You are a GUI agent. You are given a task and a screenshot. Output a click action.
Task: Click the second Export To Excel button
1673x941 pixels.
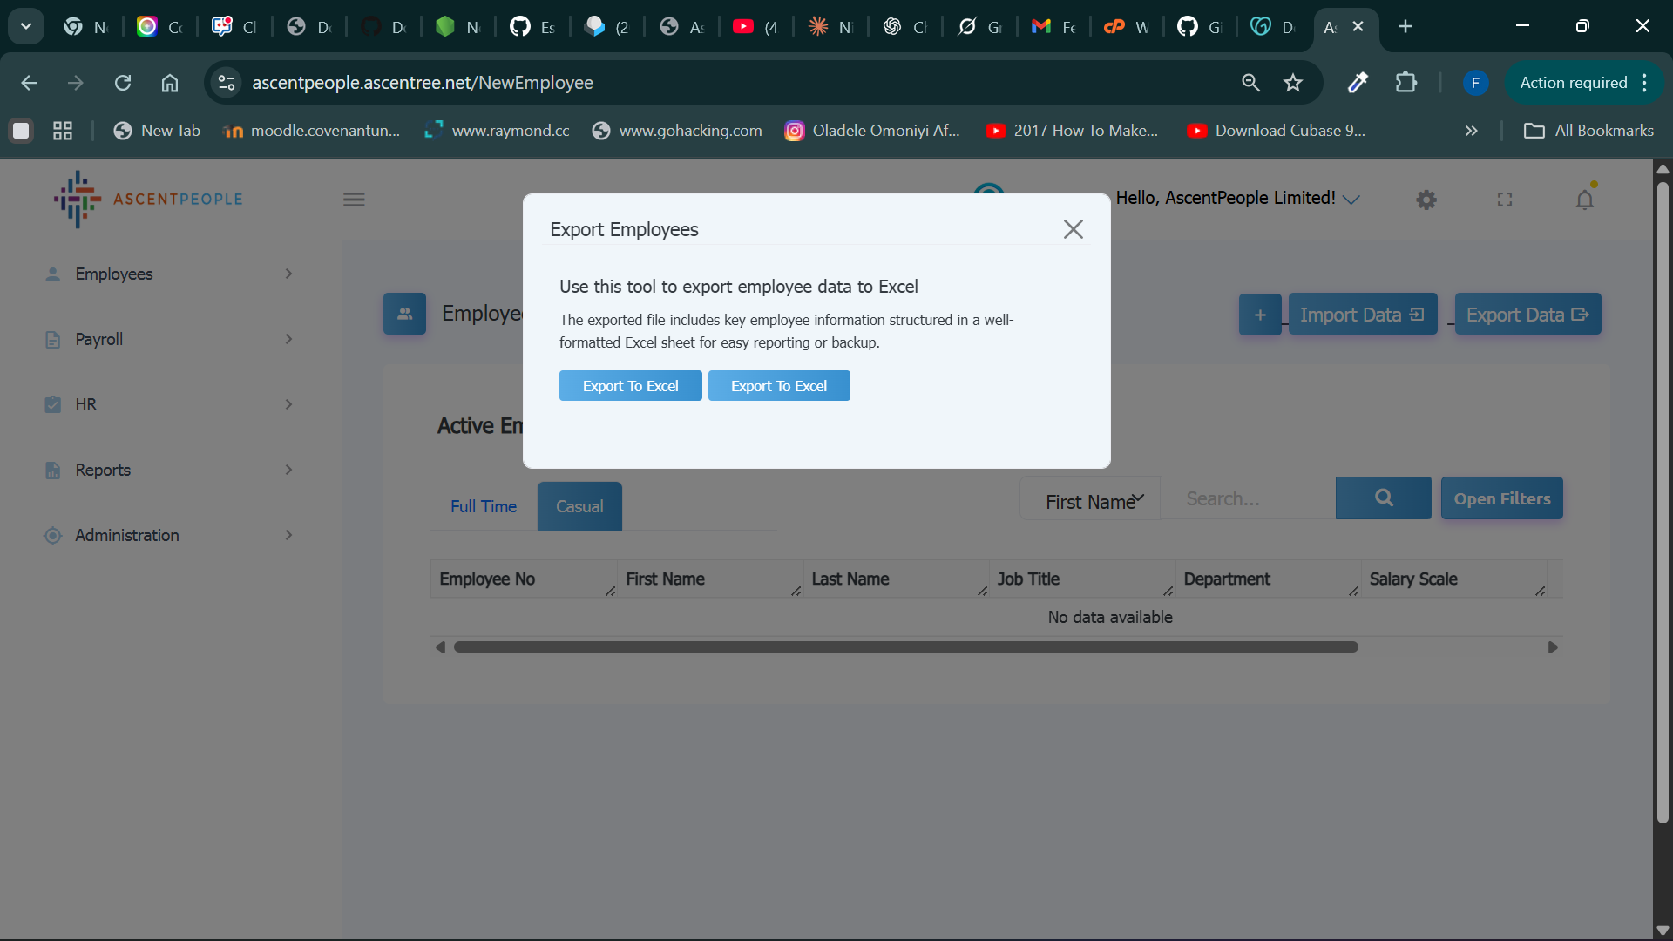tap(778, 386)
